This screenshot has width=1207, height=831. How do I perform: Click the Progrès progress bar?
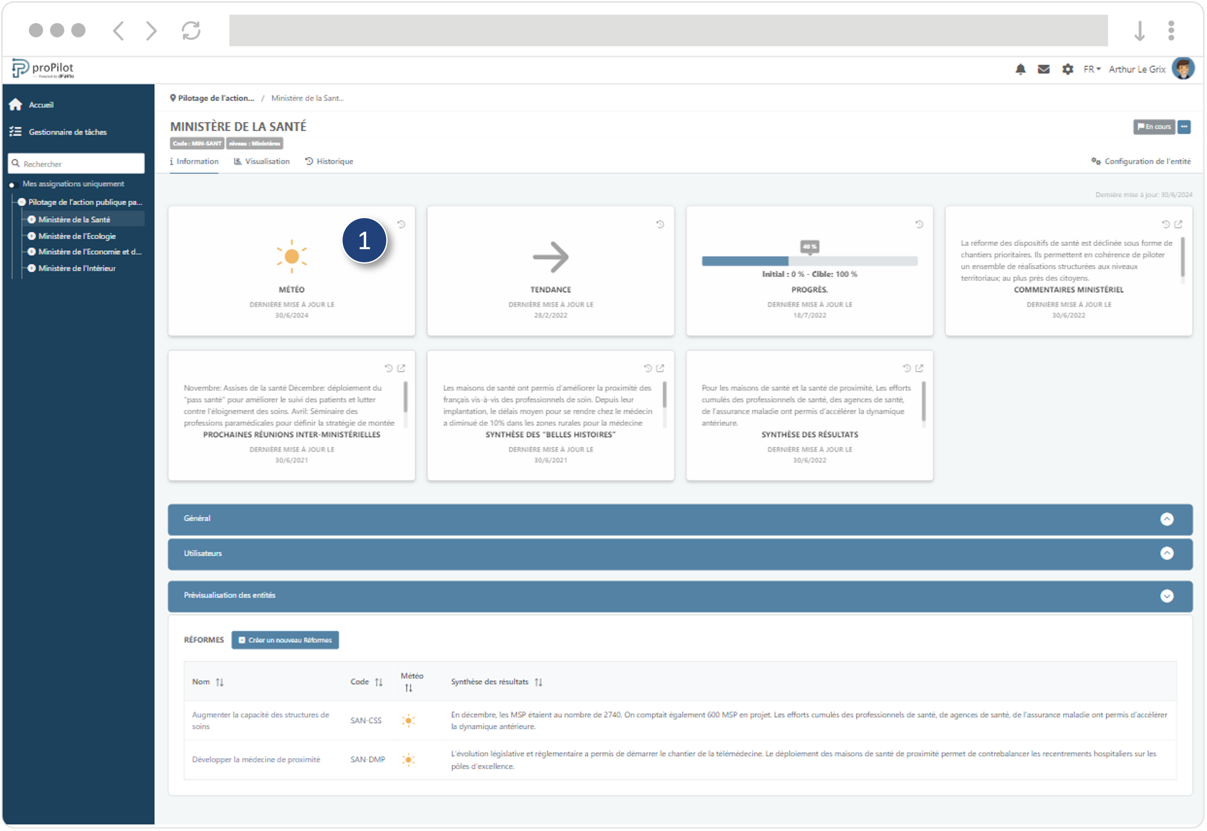pos(809,261)
